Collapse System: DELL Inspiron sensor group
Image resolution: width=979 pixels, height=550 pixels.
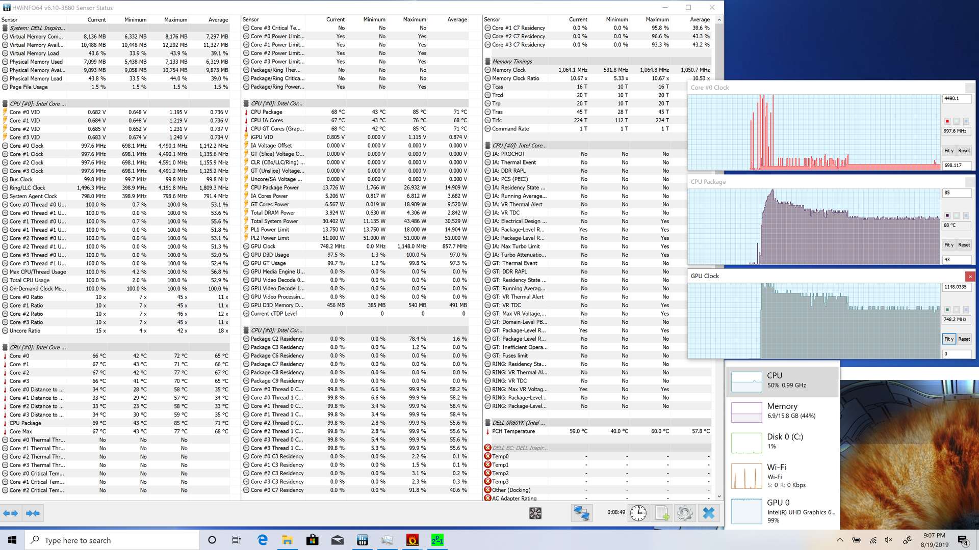(x=37, y=28)
